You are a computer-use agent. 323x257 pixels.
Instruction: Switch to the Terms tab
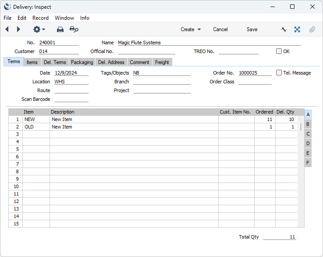click(14, 62)
